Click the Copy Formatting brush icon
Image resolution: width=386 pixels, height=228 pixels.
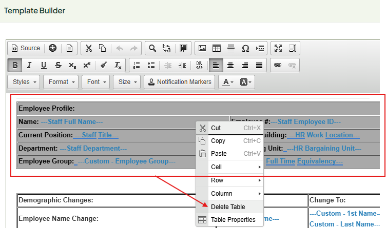104,65
